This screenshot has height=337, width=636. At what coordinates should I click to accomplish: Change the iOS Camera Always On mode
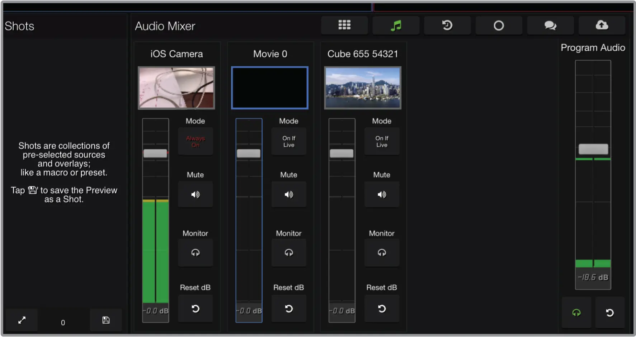[195, 141]
